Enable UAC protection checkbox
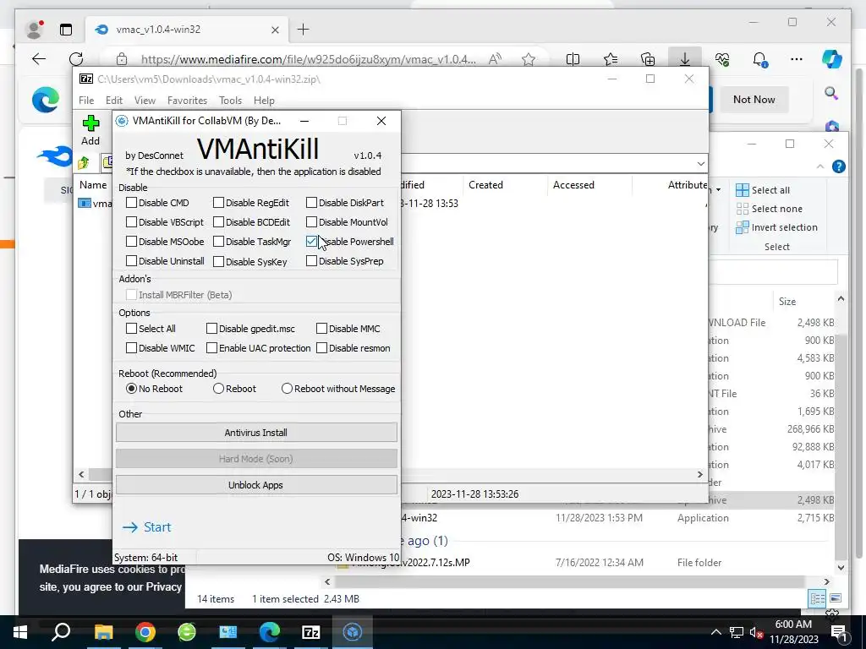 (x=211, y=347)
